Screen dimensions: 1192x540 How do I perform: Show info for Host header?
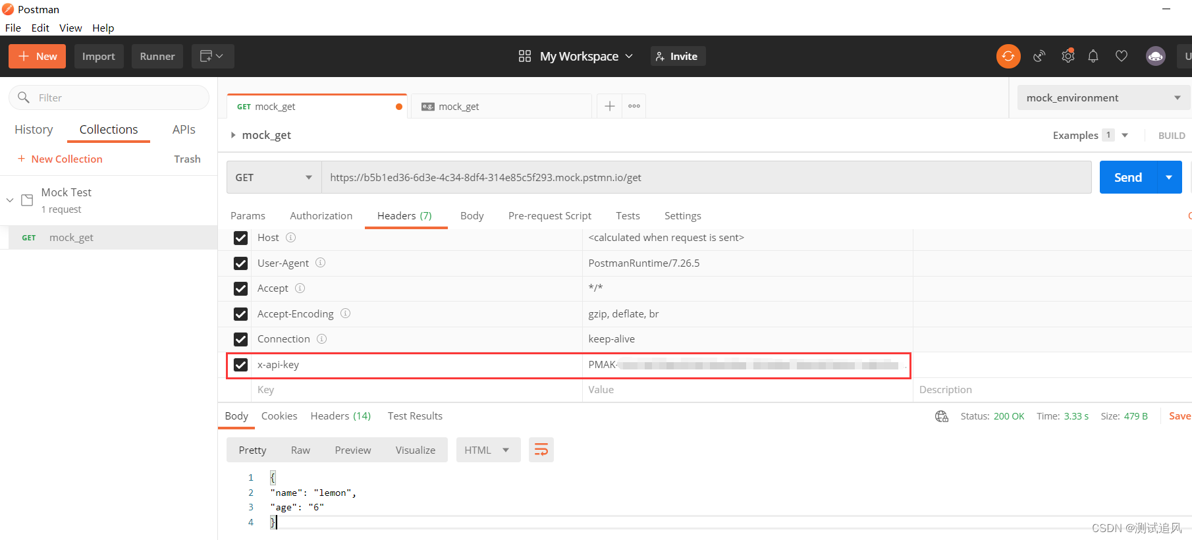290,237
